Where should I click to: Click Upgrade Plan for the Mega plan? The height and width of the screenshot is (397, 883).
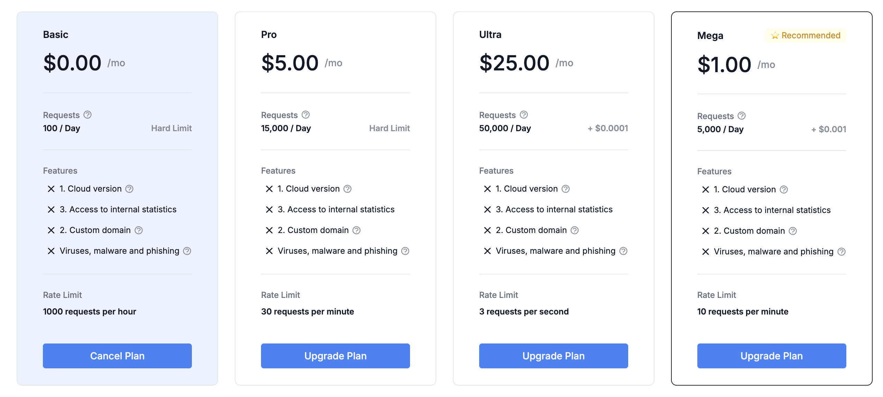[772, 356]
